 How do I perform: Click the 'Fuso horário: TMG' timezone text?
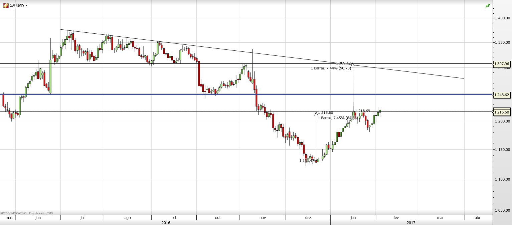(41, 213)
